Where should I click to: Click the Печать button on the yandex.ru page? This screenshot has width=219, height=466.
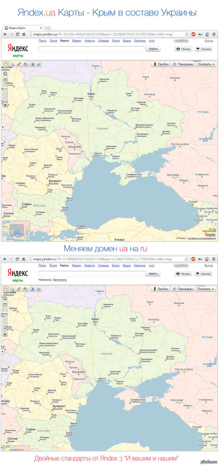(x=183, y=274)
